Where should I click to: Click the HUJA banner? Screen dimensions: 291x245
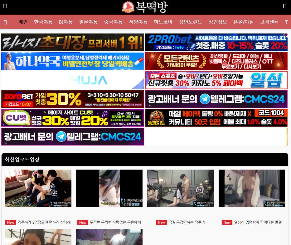point(73,80)
